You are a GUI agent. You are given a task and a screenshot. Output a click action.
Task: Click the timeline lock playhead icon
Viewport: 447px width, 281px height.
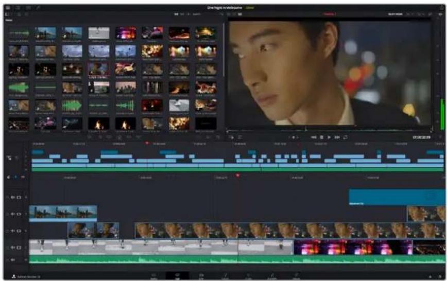[x=9, y=157]
